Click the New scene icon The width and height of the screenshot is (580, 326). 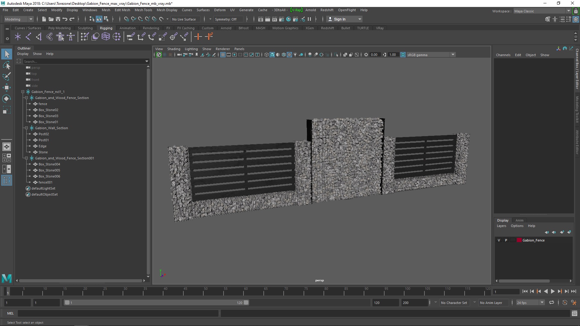click(44, 19)
